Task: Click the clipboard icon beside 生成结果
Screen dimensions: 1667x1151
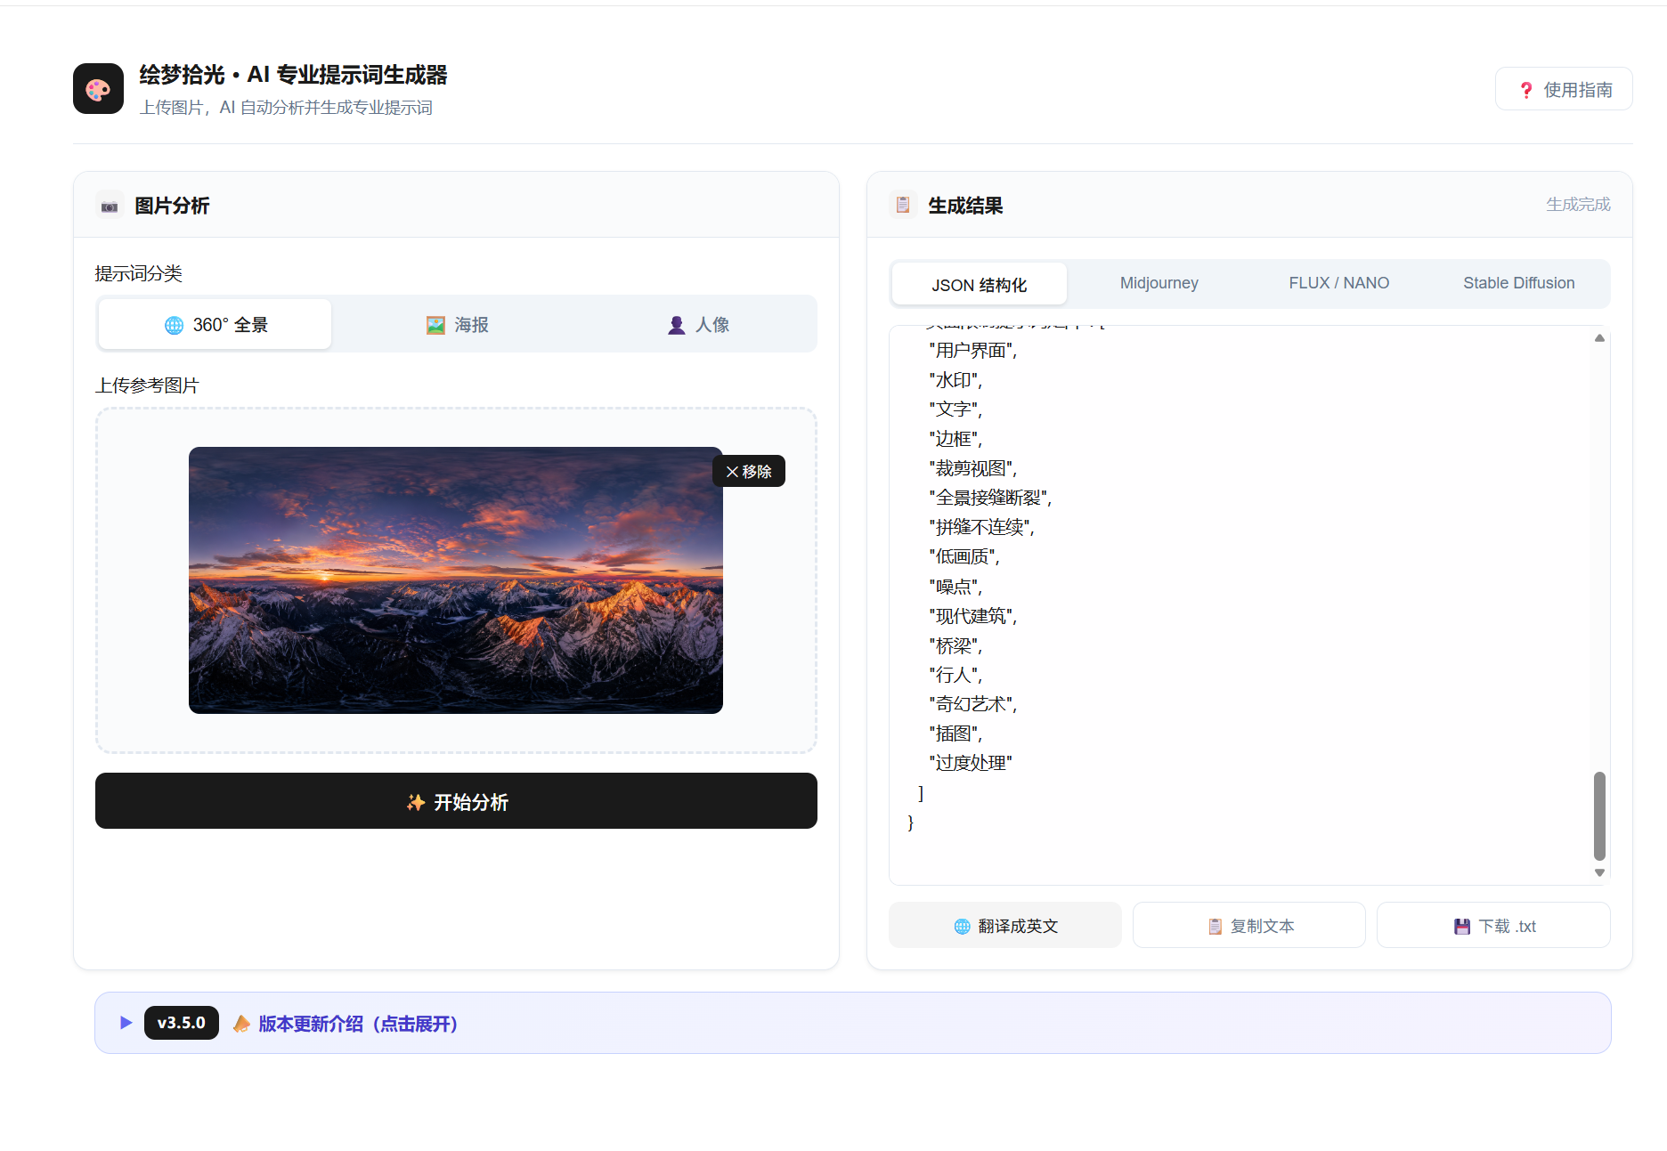Action: [903, 205]
